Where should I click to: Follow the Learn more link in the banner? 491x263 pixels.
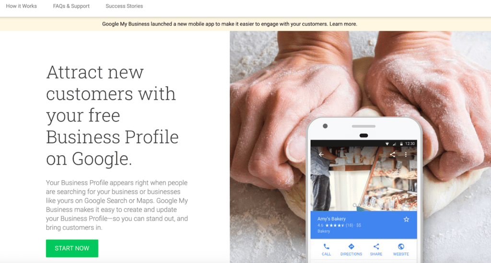pos(343,24)
